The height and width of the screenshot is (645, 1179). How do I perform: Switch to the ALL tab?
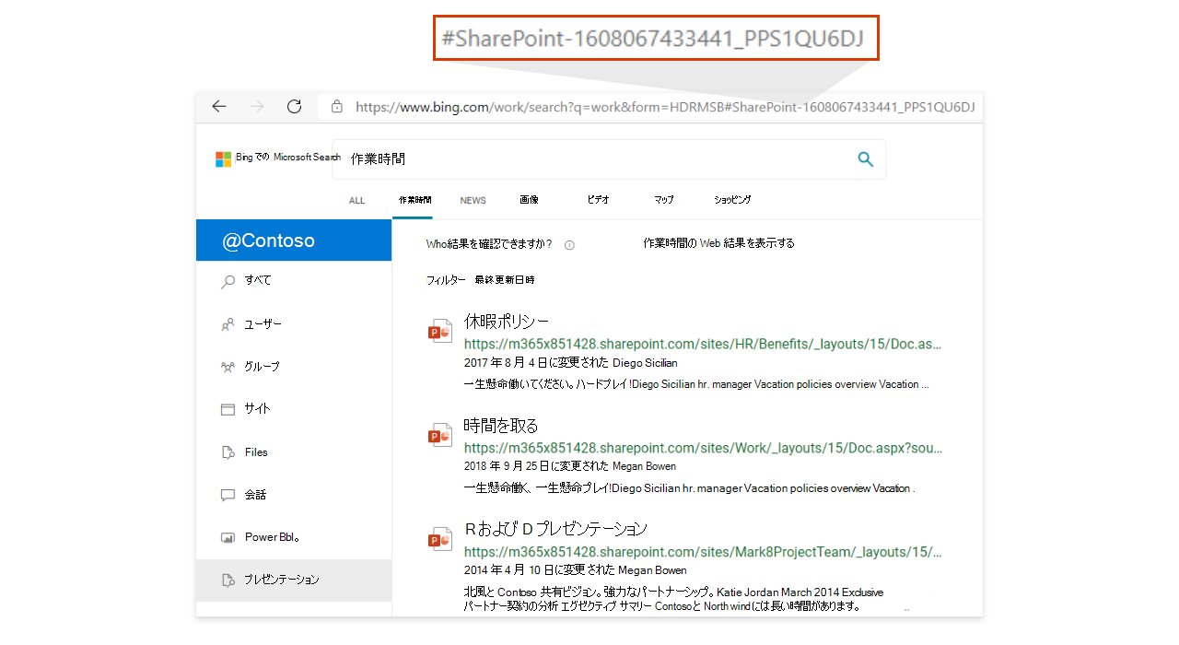[x=356, y=200]
